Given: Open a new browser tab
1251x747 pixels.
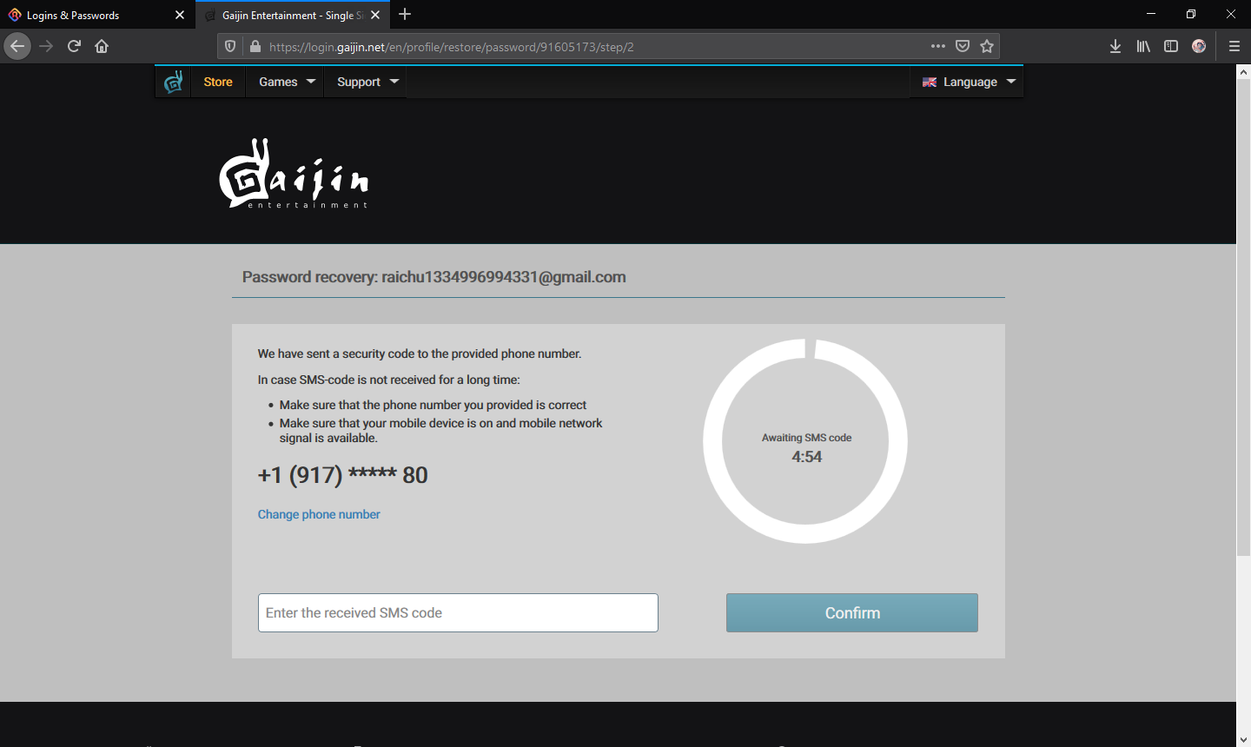Looking at the screenshot, I should tap(405, 14).
